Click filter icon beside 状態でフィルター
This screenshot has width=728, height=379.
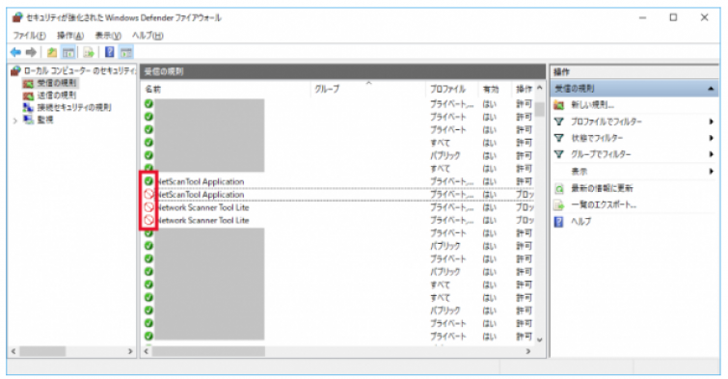tap(559, 138)
